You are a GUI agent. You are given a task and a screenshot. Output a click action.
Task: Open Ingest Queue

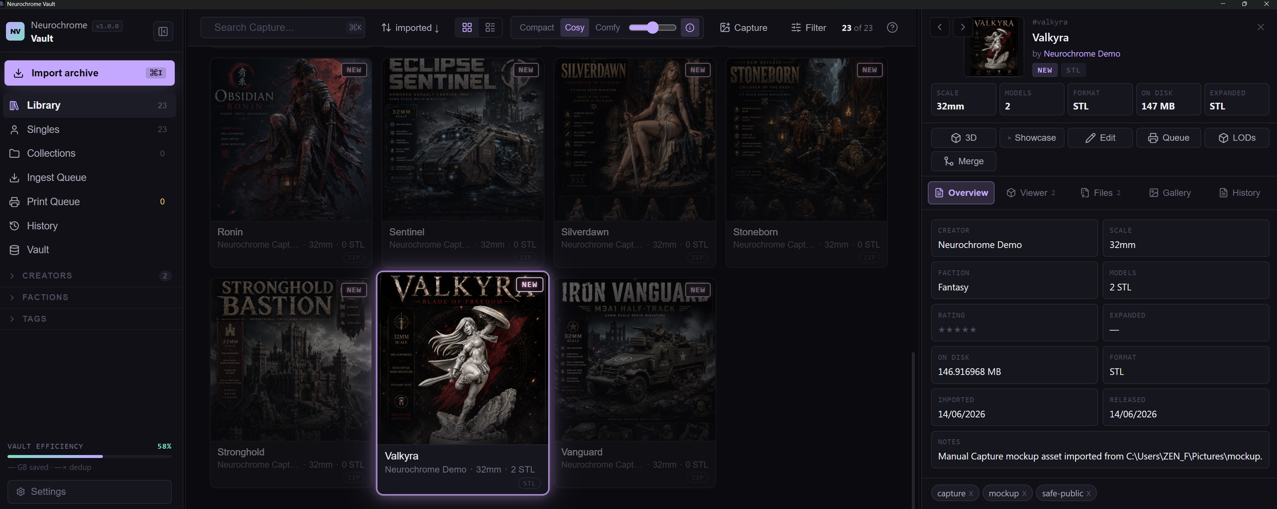point(90,178)
